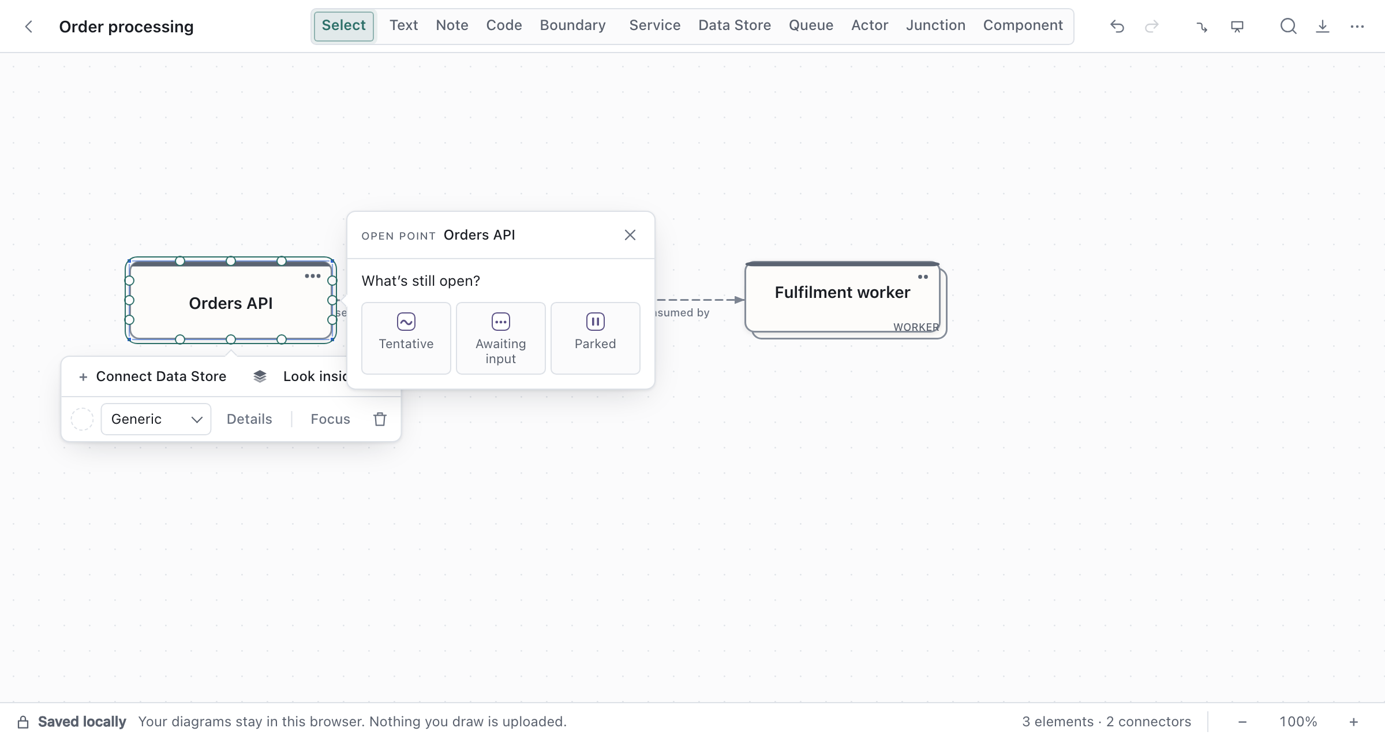Screen dimensions: 1385x739
Task: Select the Junction tool
Action: pyautogui.click(x=935, y=25)
